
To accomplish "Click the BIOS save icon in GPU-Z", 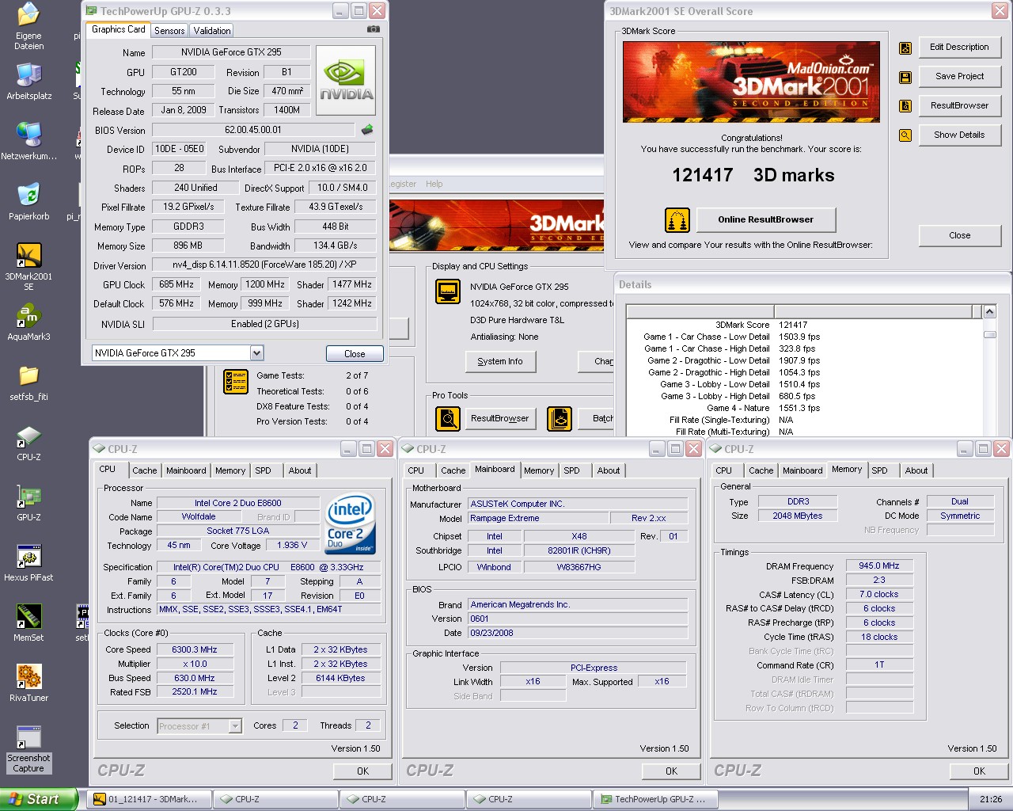I will (x=367, y=130).
